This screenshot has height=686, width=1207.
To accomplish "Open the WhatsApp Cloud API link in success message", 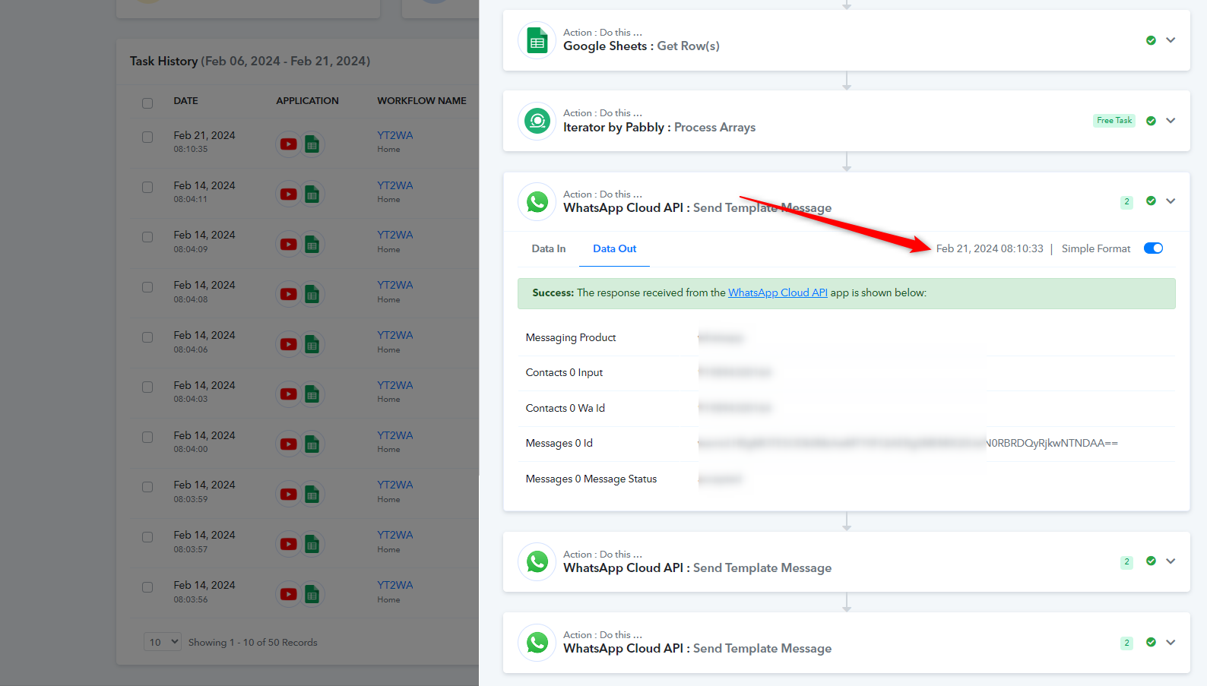I will click(778, 292).
